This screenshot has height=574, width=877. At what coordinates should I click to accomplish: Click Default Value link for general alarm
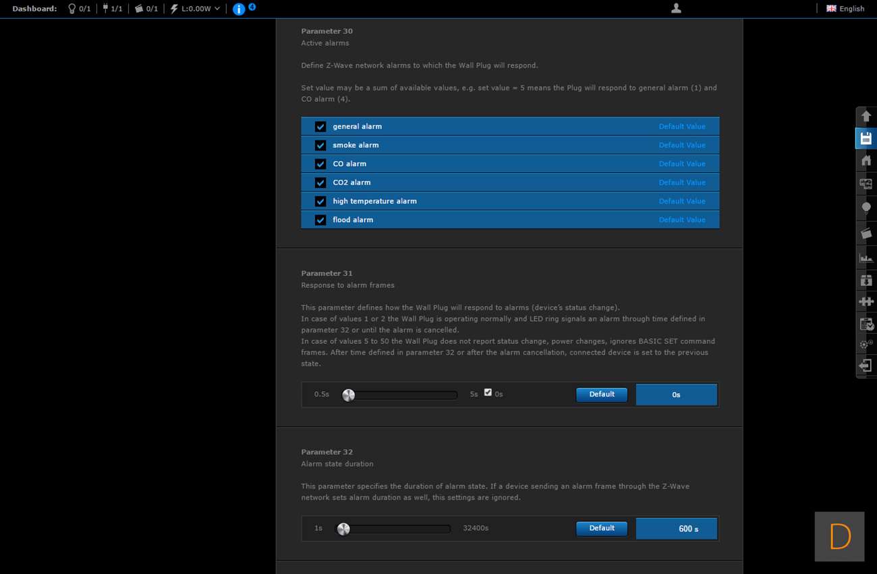(681, 126)
